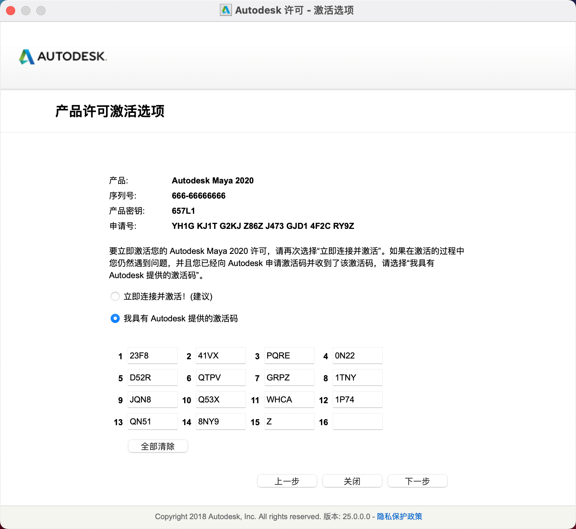Viewport: 576px width, 529px height.
Task: Click the 产品许可激活选项 heading
Action: [x=110, y=111]
